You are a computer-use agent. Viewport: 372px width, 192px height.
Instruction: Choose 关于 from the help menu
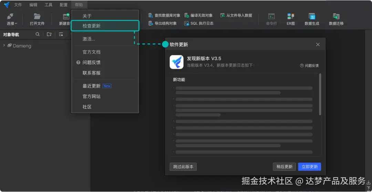[105, 16]
